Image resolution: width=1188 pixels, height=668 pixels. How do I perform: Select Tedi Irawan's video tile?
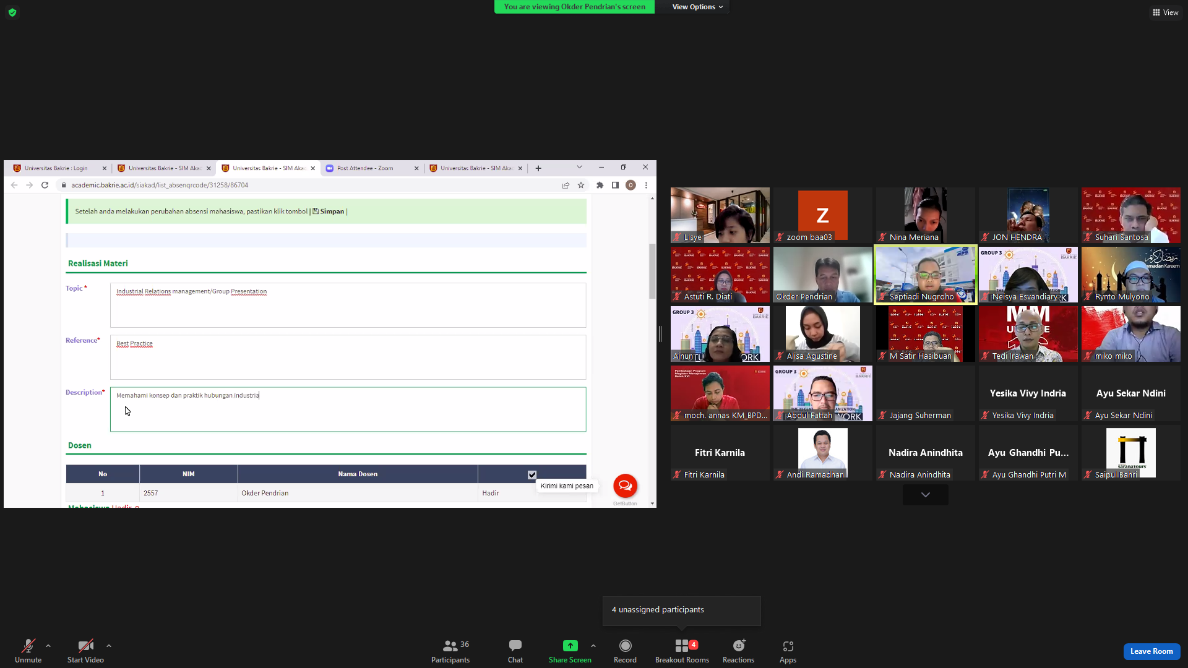click(x=1028, y=334)
